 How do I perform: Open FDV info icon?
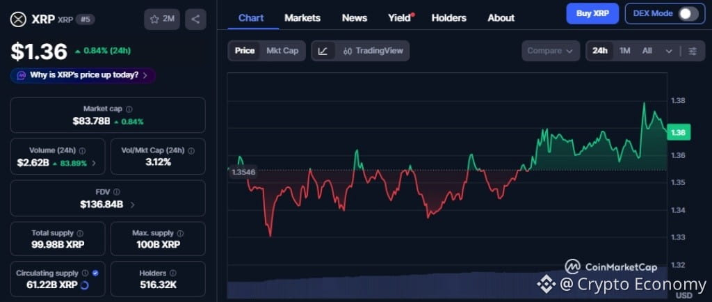click(117, 191)
